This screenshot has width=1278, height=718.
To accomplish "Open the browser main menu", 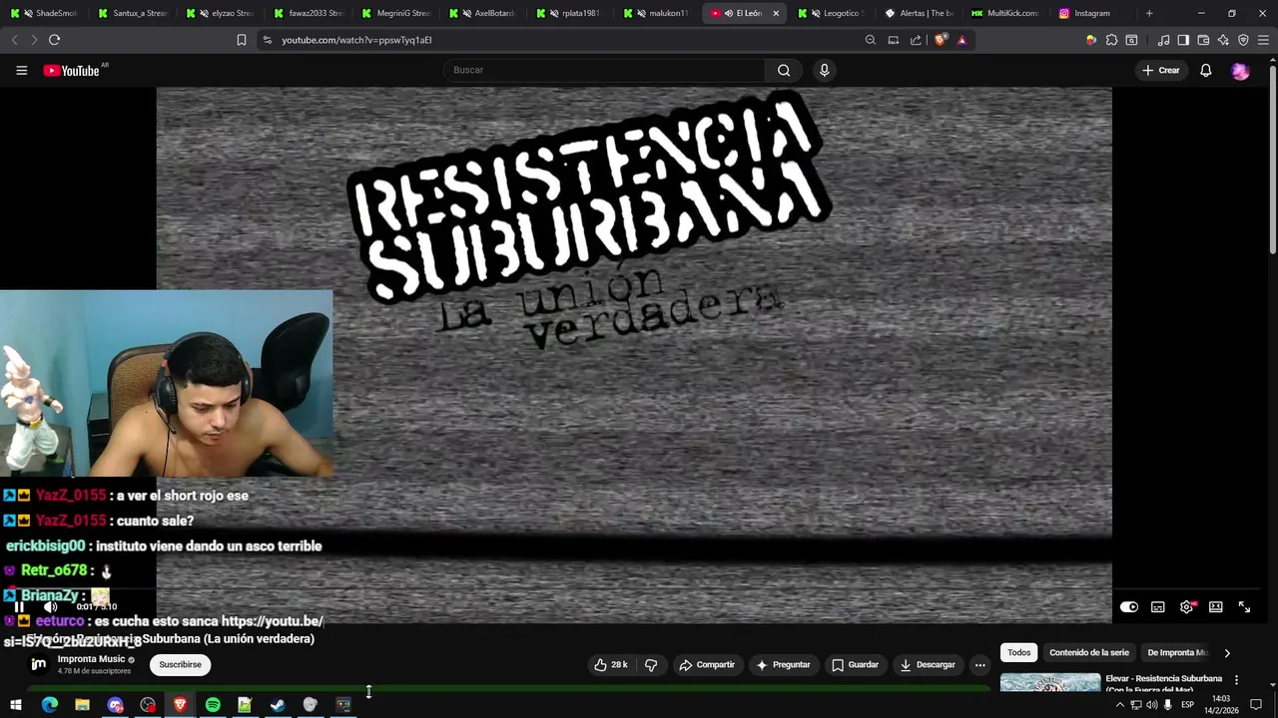I will pyautogui.click(x=1263, y=40).
